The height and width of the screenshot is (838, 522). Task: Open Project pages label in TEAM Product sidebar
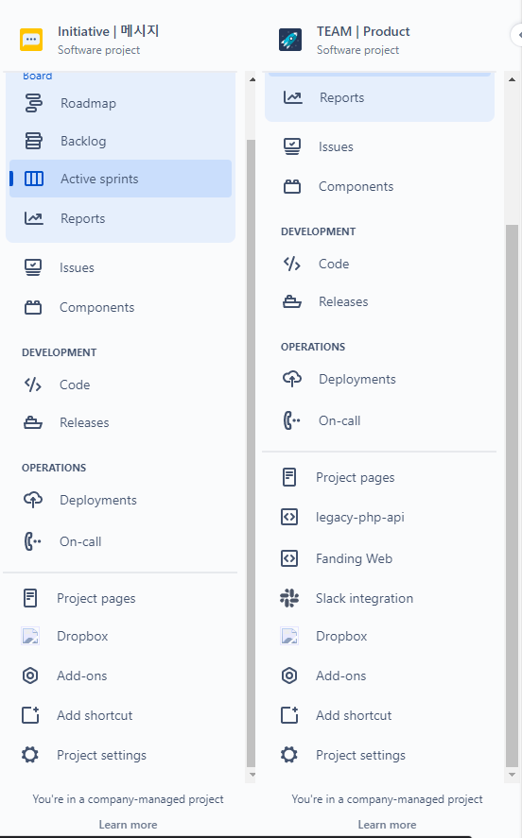click(356, 477)
